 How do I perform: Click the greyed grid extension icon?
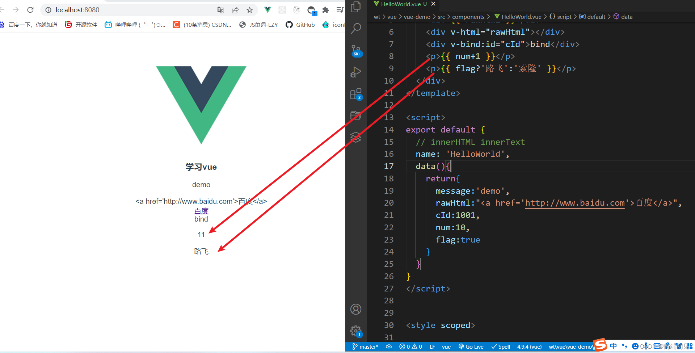point(282,10)
